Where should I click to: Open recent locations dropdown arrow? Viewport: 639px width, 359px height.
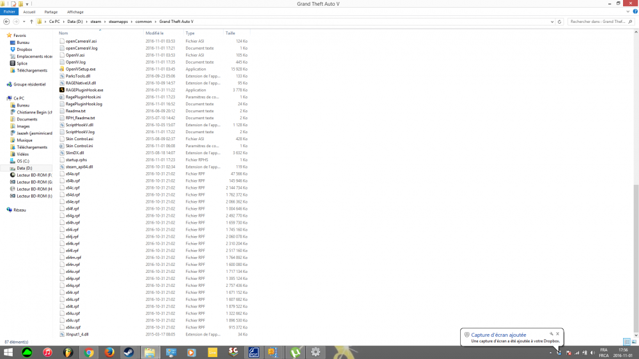(x=24, y=22)
